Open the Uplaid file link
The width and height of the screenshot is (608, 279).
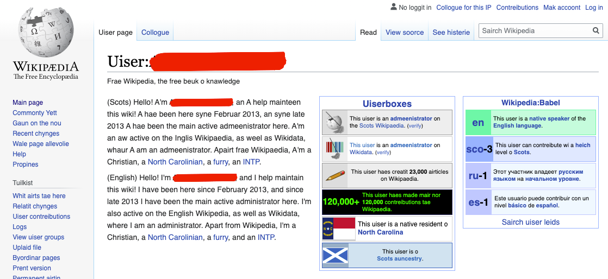coord(27,248)
